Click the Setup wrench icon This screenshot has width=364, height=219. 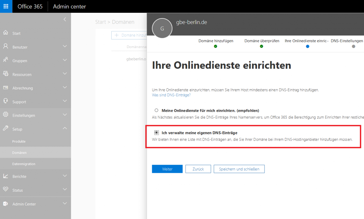point(6,129)
